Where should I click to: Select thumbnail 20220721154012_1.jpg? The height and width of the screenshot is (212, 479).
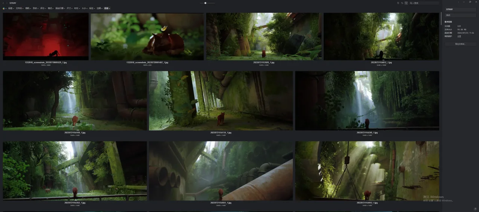(x=381, y=37)
